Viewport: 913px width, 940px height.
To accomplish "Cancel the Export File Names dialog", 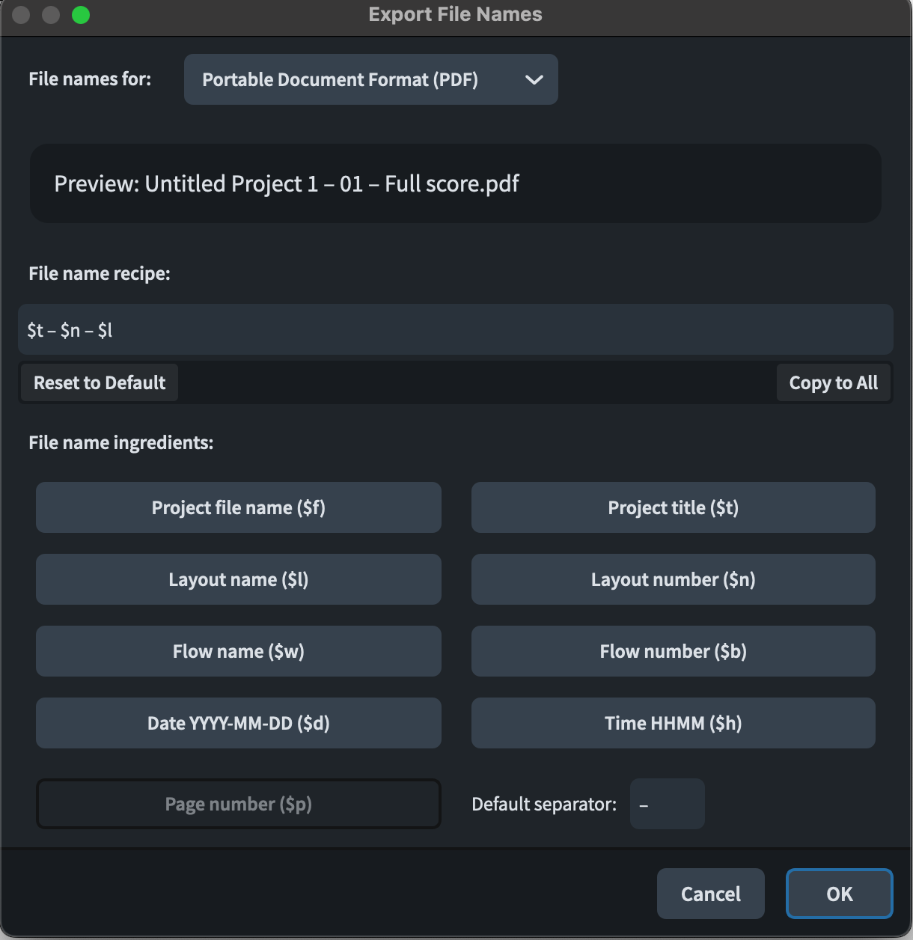I will [x=710, y=894].
